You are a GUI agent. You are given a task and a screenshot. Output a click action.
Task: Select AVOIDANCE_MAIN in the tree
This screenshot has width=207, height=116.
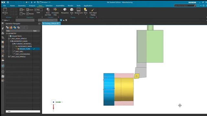click(25, 46)
